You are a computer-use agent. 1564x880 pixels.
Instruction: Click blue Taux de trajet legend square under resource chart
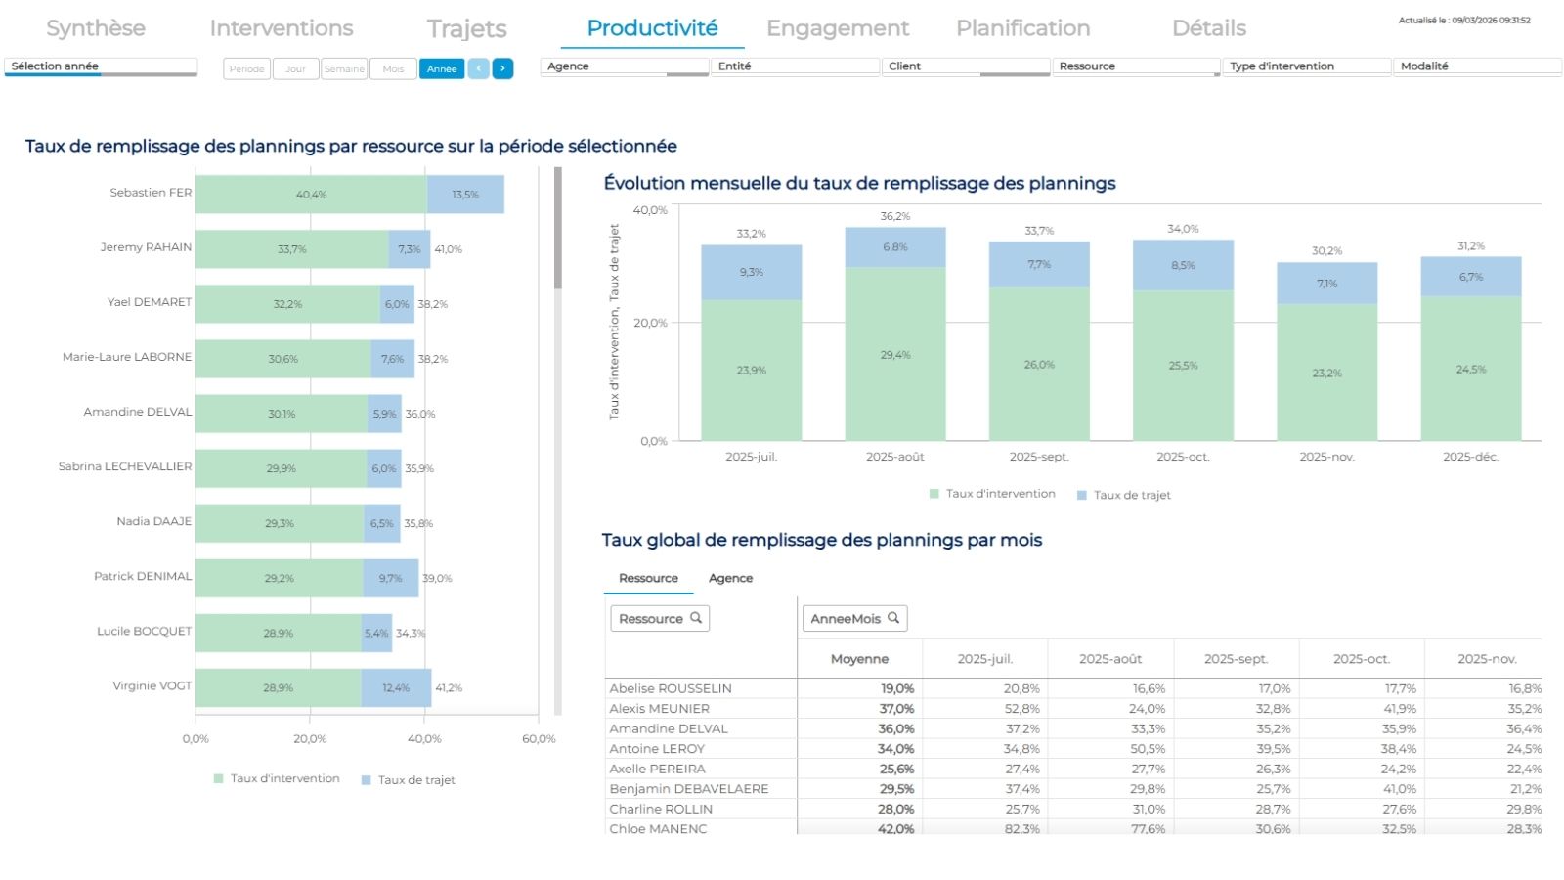pos(367,780)
